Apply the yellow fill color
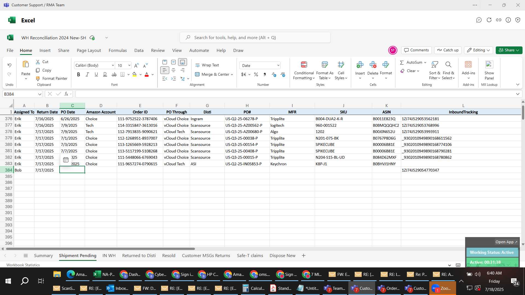 tap(135, 74)
